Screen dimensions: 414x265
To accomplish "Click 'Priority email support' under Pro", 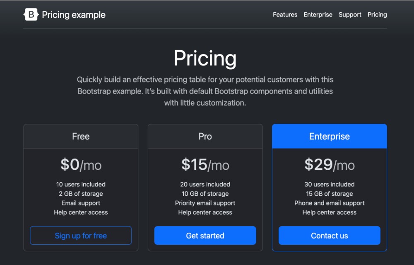I will click(205, 203).
